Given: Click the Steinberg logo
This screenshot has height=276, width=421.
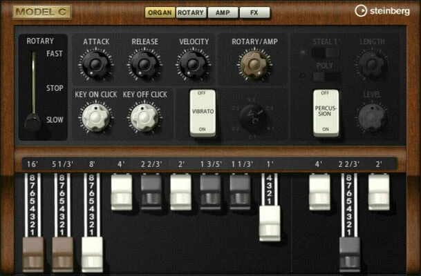Looking at the screenshot, I should [x=382, y=11].
